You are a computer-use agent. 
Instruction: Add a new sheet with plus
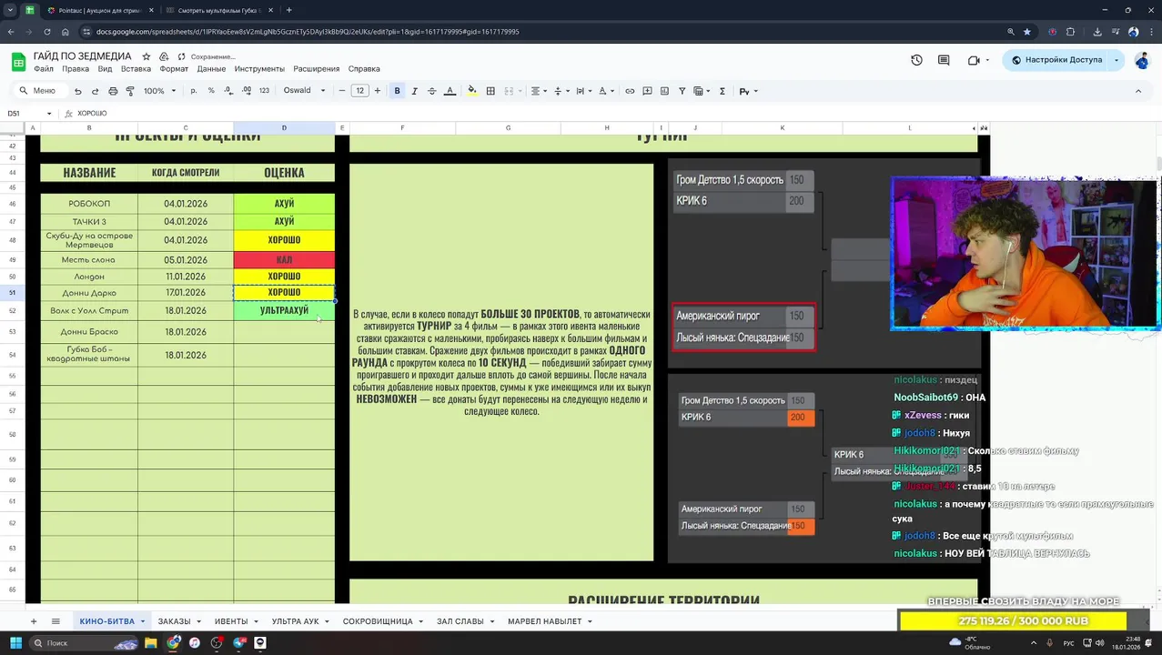(x=34, y=621)
